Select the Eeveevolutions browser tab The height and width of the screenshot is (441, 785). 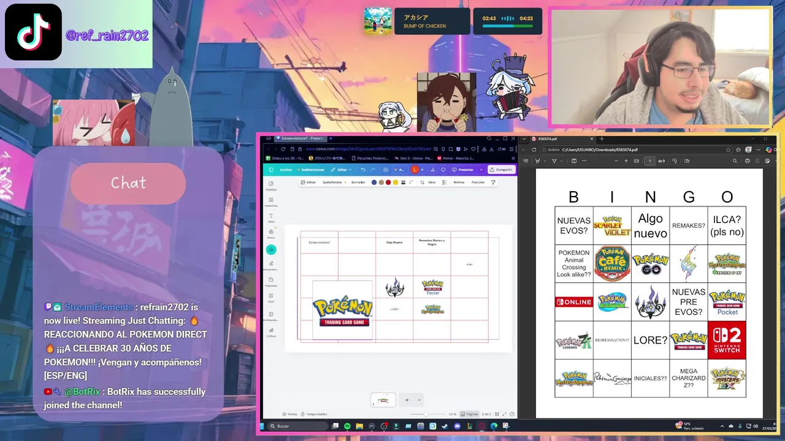point(301,138)
